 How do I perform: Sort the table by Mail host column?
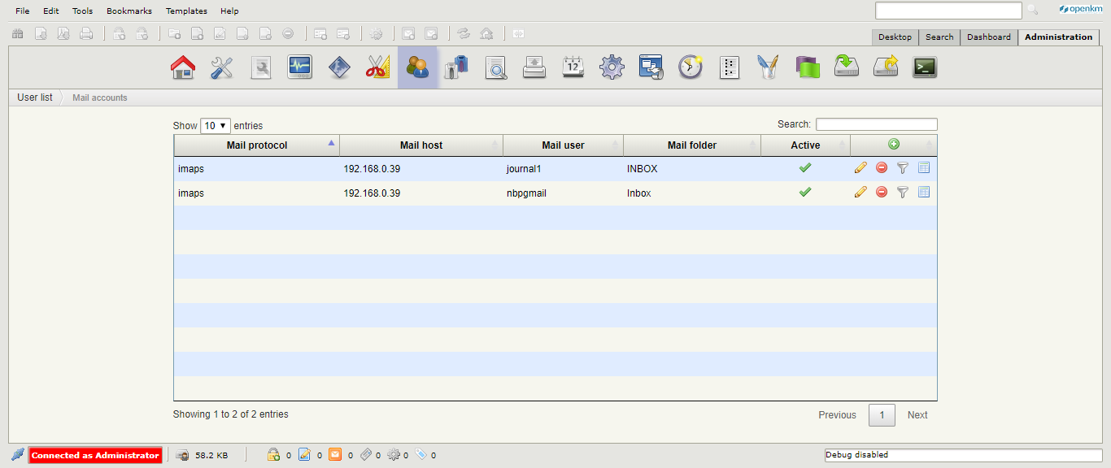pyautogui.click(x=421, y=145)
